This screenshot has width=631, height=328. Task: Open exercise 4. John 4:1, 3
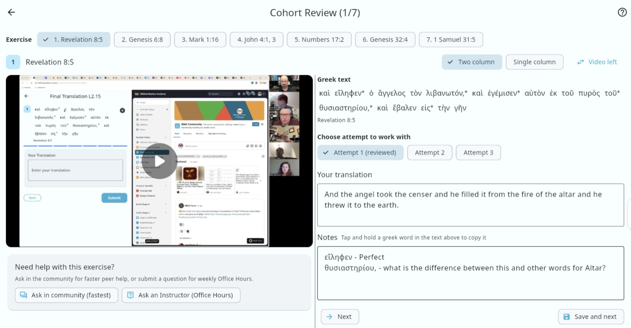256,39
